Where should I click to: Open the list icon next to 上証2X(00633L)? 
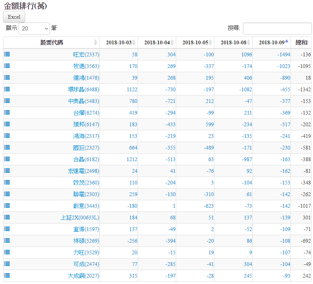pos(7,217)
